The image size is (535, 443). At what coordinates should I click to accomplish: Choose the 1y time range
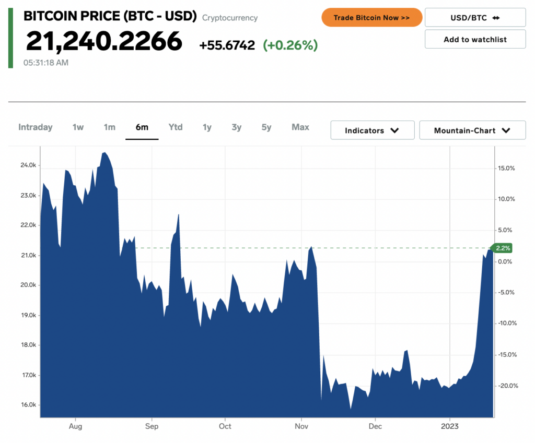pyautogui.click(x=207, y=127)
